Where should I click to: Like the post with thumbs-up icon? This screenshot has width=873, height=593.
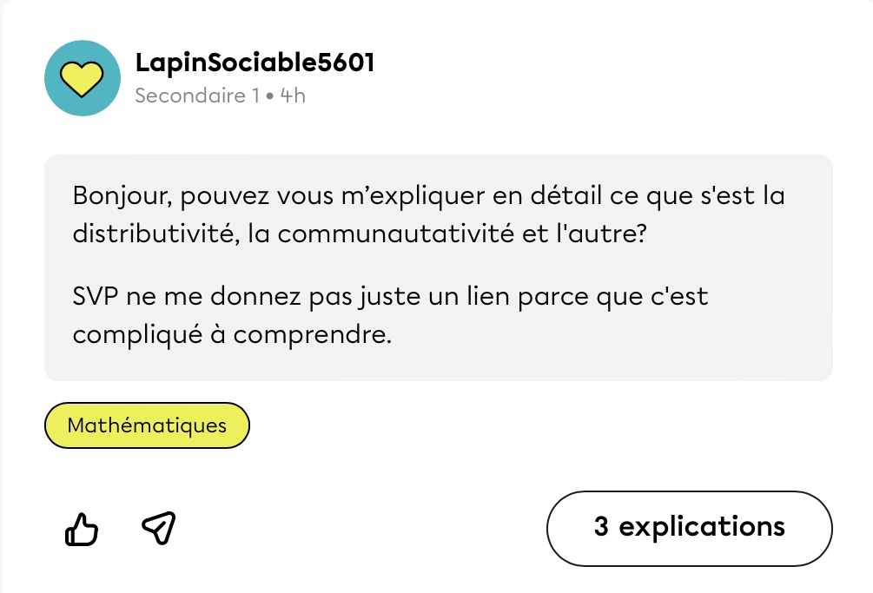pyautogui.click(x=82, y=528)
